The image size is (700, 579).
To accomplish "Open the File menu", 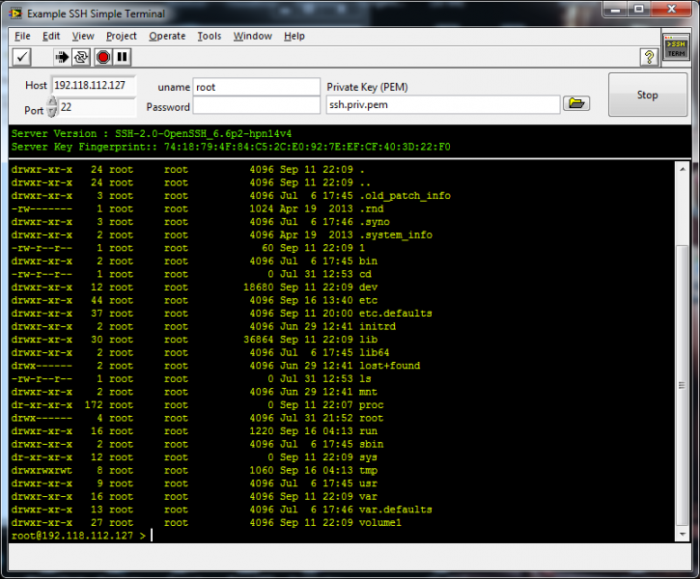I will click(x=22, y=36).
